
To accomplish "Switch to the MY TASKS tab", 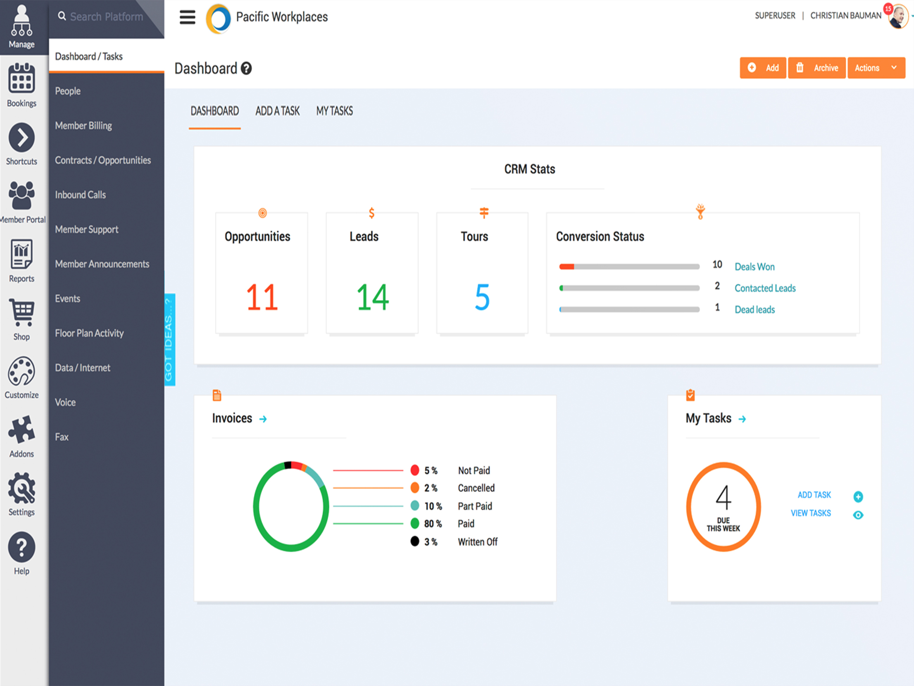I will (x=334, y=111).
